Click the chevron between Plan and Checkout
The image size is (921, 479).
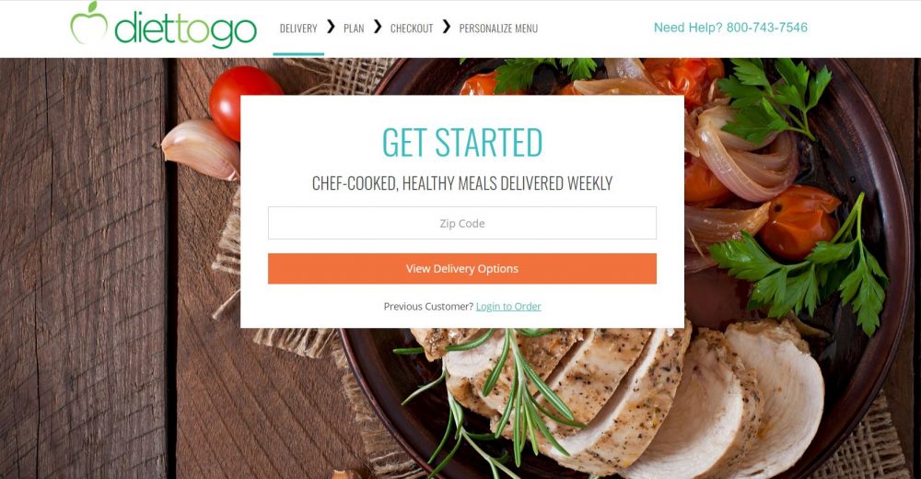click(378, 27)
